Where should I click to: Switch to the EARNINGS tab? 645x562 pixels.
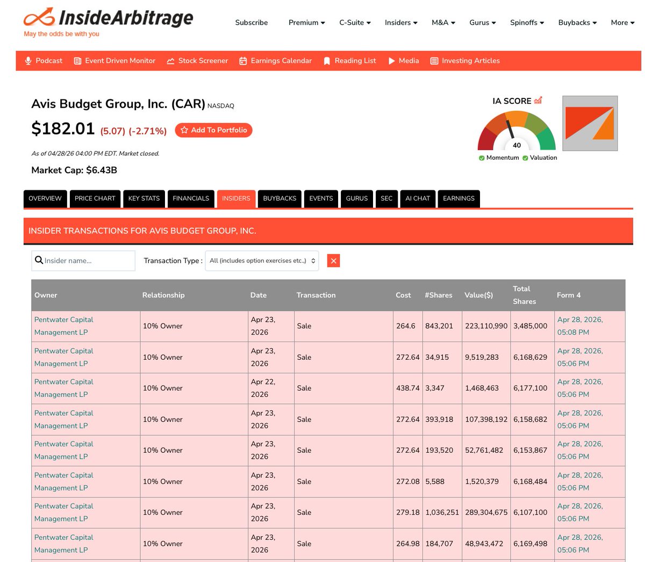458,198
